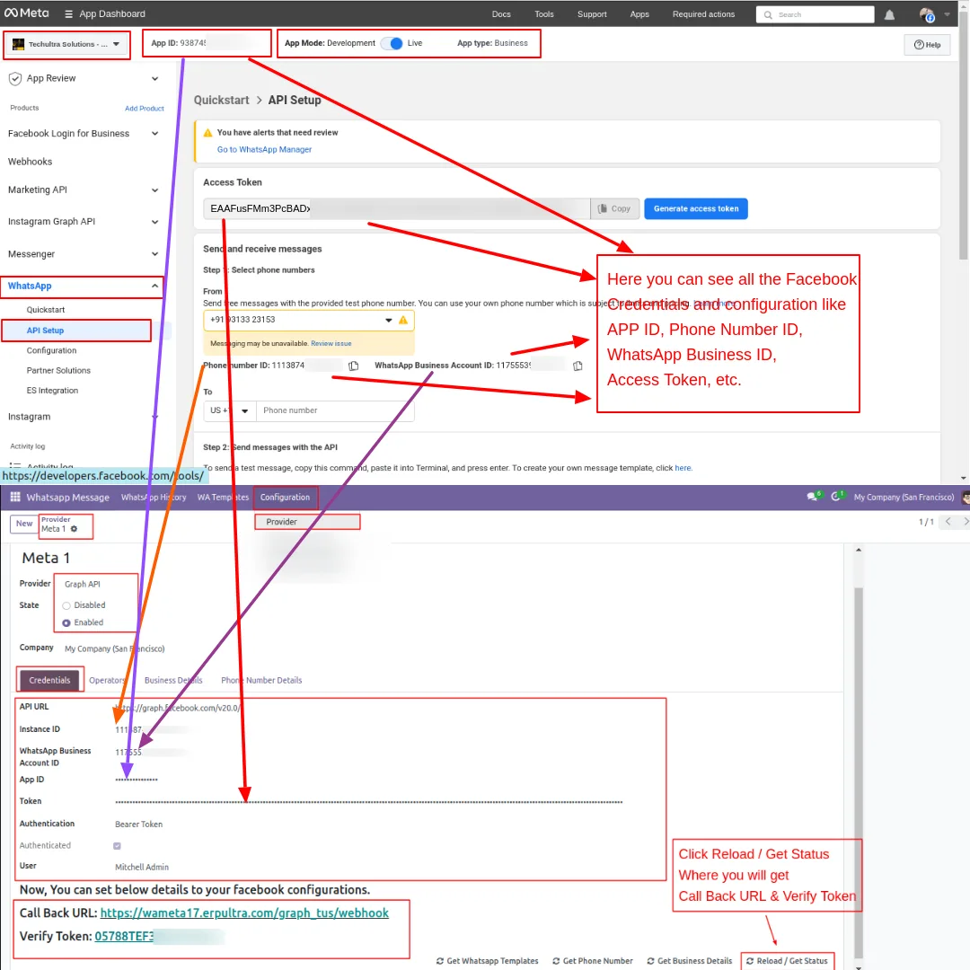Copy the access token

pos(614,209)
